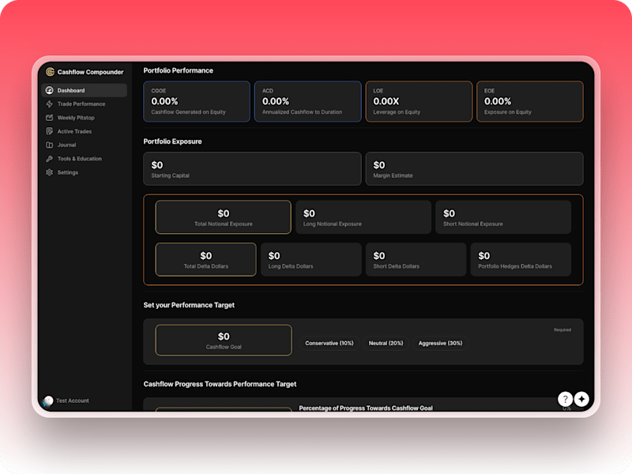The width and height of the screenshot is (632, 474).
Task: Open Settings gear icon in sidebar
Action: tap(50, 172)
